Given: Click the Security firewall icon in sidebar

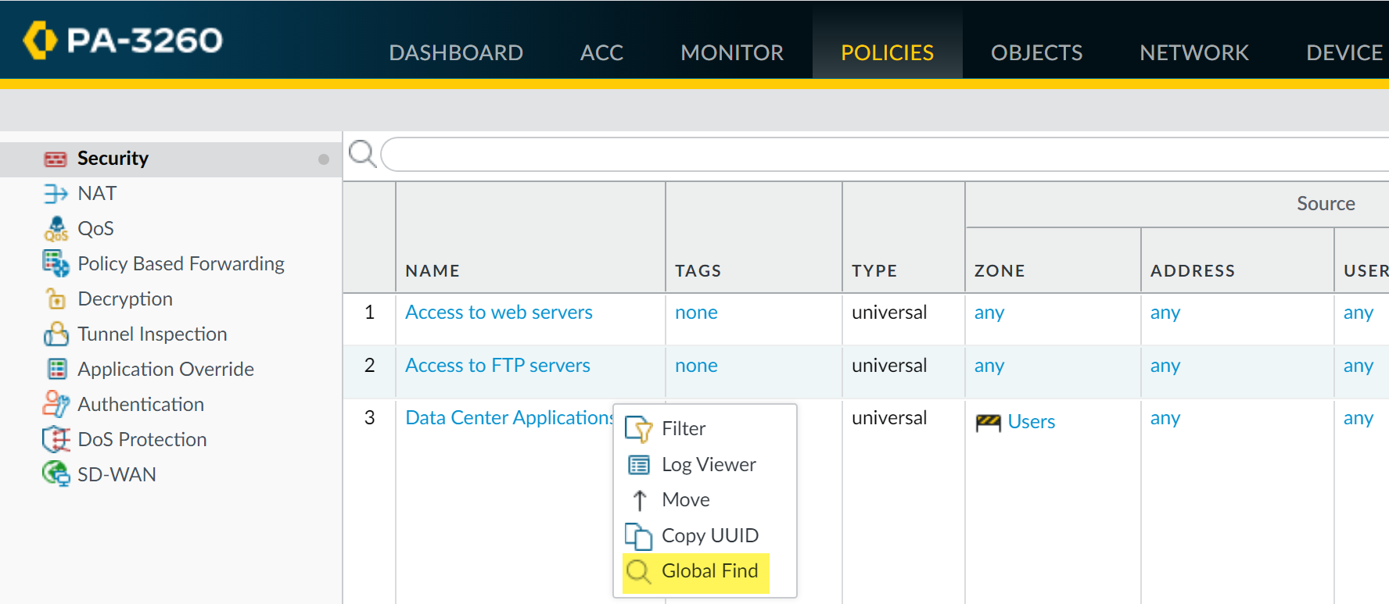Looking at the screenshot, I should [x=56, y=159].
